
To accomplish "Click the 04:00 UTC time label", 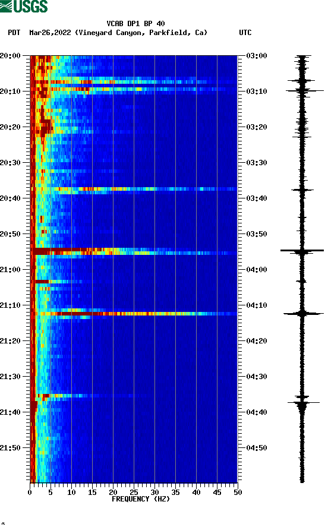I will [x=257, y=270].
